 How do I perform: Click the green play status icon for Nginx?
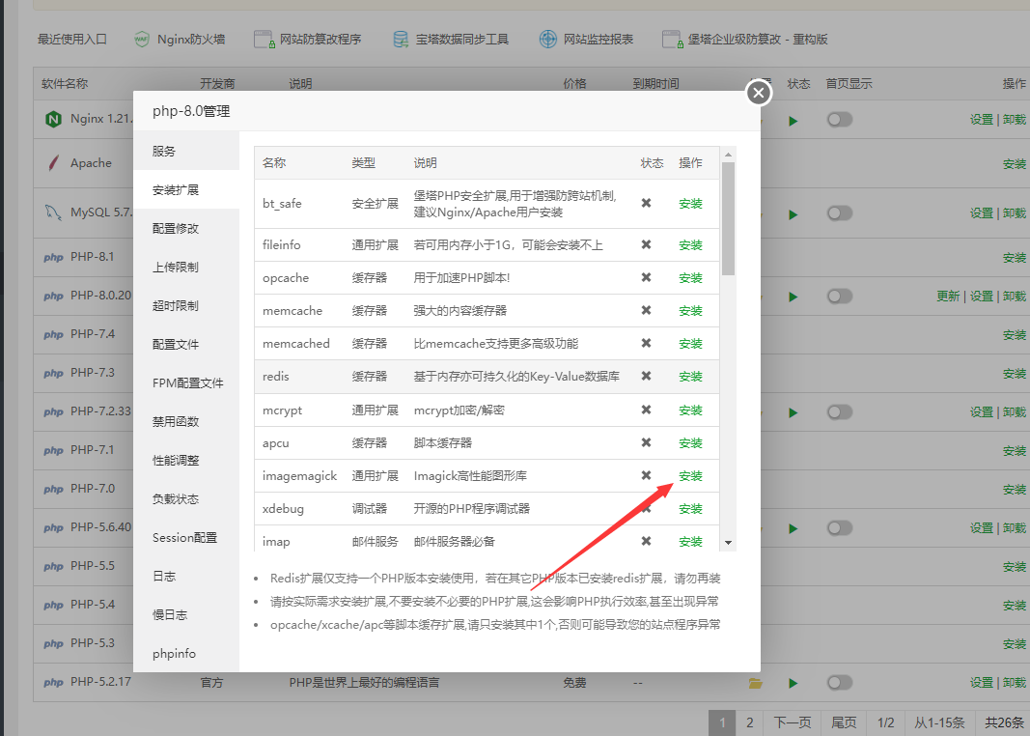click(793, 121)
